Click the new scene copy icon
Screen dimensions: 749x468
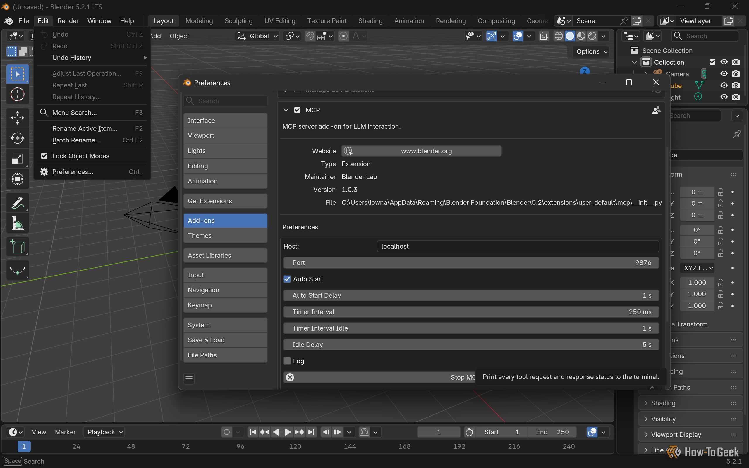click(x=637, y=21)
